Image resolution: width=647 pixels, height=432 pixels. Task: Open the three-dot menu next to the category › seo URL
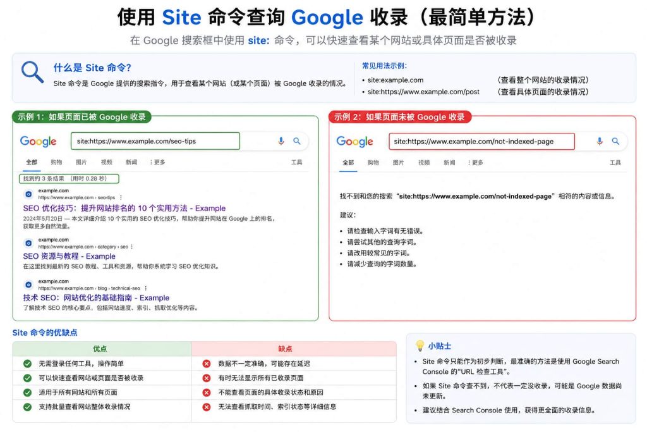point(132,247)
